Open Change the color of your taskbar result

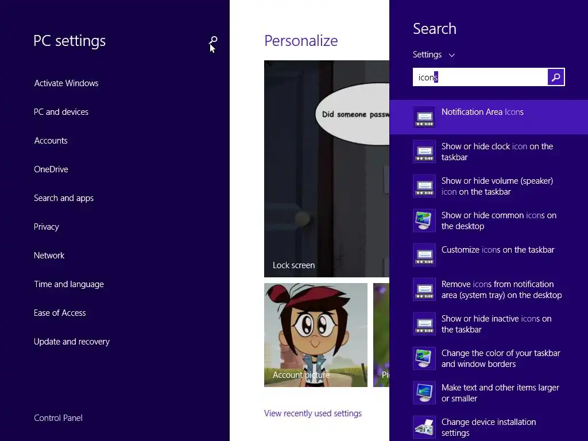click(x=489, y=358)
